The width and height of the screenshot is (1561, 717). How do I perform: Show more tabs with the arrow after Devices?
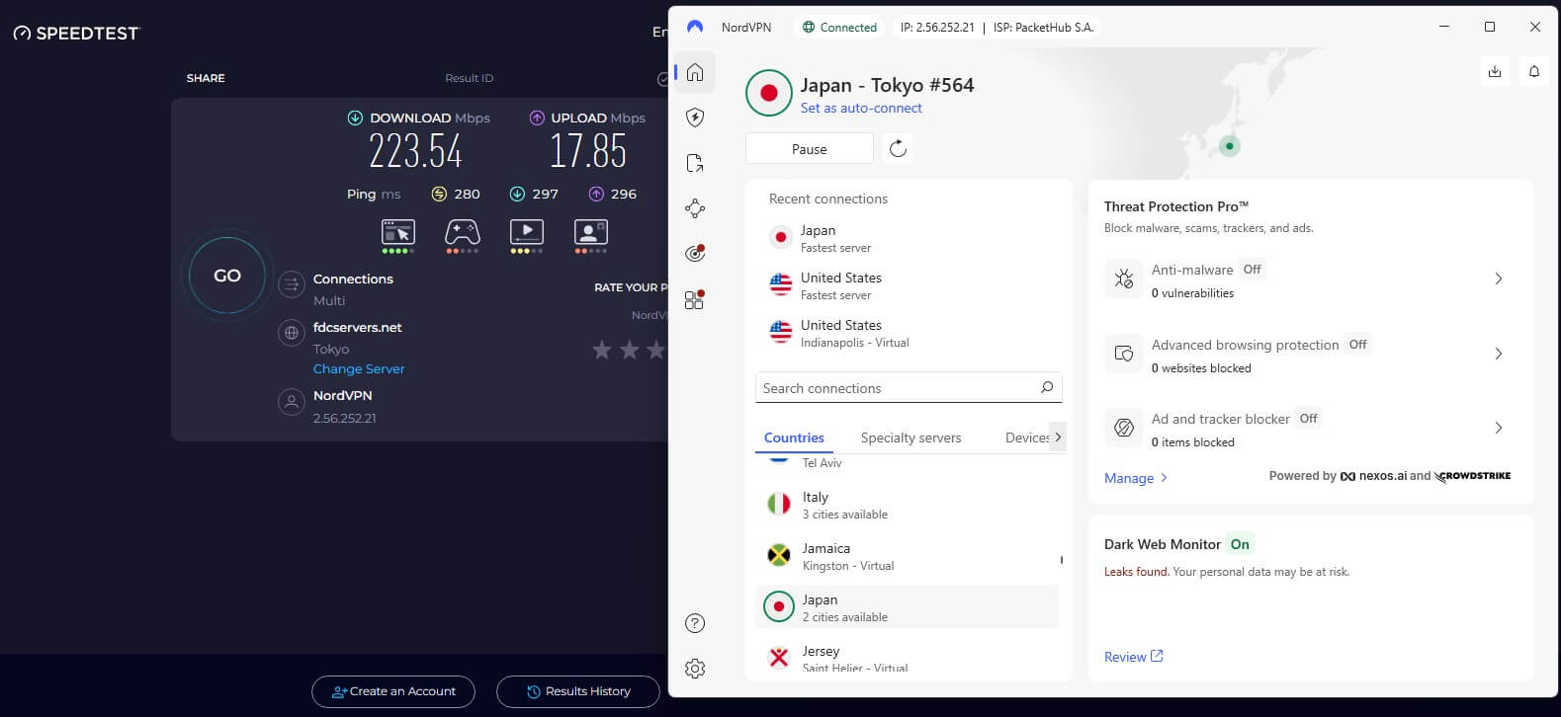pos(1058,437)
